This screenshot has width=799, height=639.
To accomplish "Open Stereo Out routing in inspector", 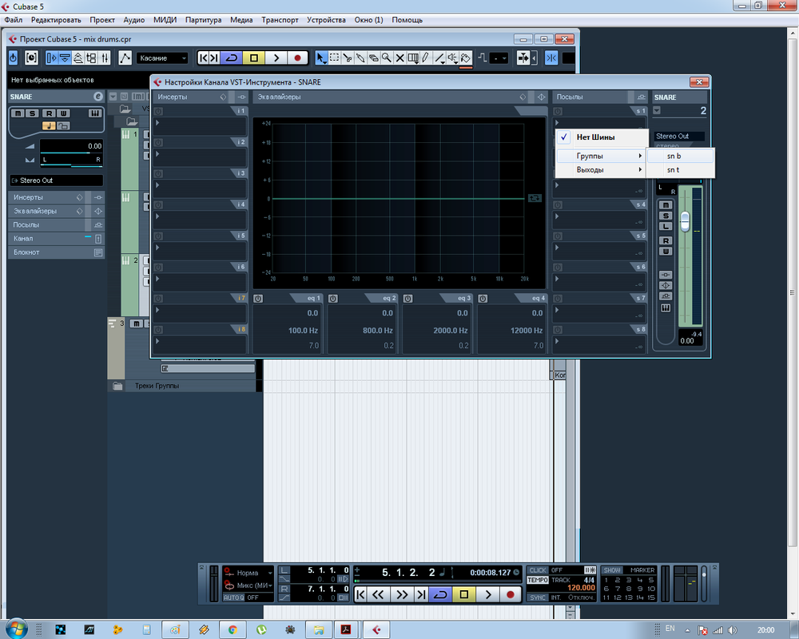I will [56, 181].
